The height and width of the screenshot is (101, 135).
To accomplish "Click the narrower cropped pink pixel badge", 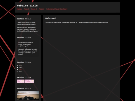I will click(x=20, y=81).
